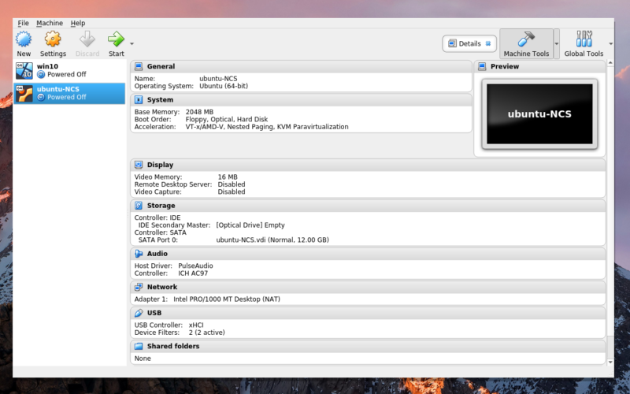Open the Start button dropdown arrow
The height and width of the screenshot is (394, 630).
tap(132, 44)
